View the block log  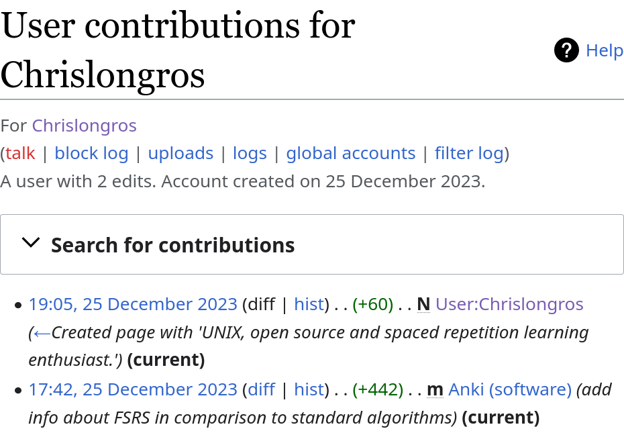click(x=91, y=153)
